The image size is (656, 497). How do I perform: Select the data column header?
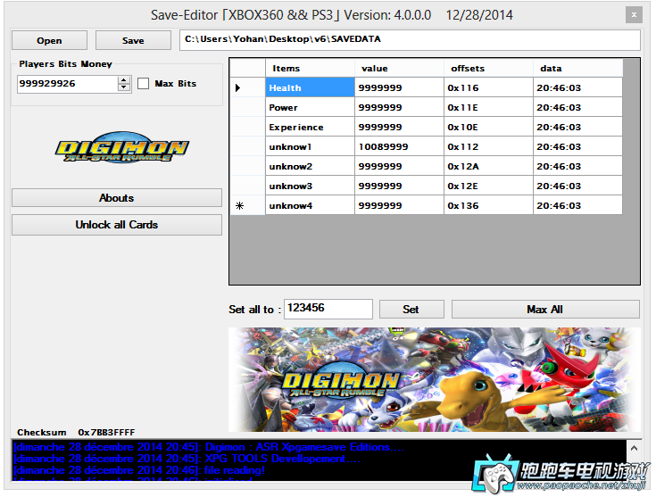click(x=577, y=68)
